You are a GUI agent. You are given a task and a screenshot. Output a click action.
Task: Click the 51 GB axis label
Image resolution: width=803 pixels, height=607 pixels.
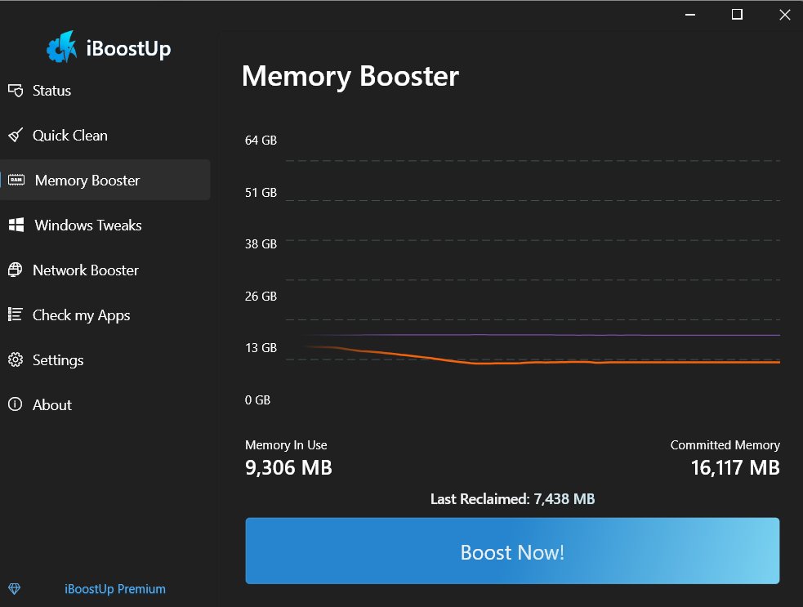pyautogui.click(x=261, y=193)
